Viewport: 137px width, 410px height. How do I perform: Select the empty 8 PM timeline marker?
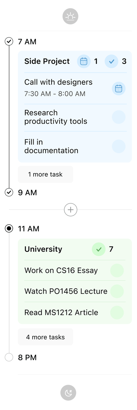pyautogui.click(x=9, y=357)
